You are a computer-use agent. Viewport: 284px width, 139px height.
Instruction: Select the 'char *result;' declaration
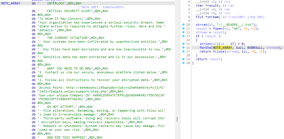(207, 5)
